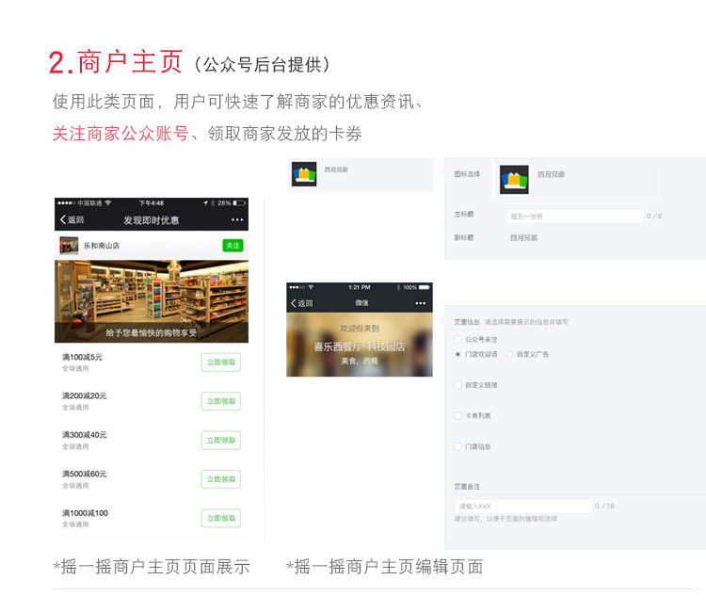Claim the 满300减40元 coupon
Image resolution: width=706 pixels, height=612 pixels.
[x=221, y=441]
